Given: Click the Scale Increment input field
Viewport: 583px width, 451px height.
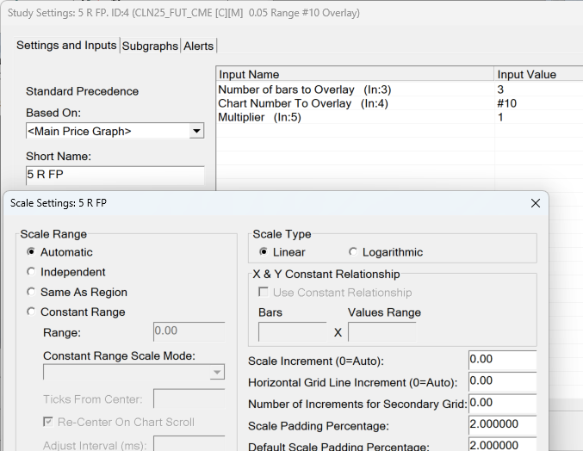Looking at the screenshot, I should click(x=501, y=361).
